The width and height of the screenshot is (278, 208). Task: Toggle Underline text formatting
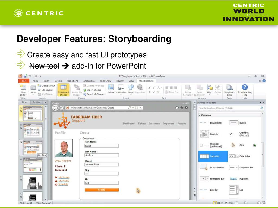[158, 92]
